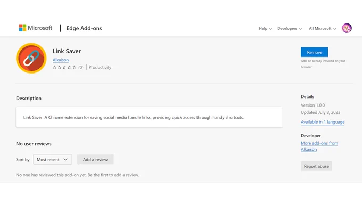The width and height of the screenshot is (362, 204).
Task: Click the Version 1.0.0 text
Action: tap(312, 105)
